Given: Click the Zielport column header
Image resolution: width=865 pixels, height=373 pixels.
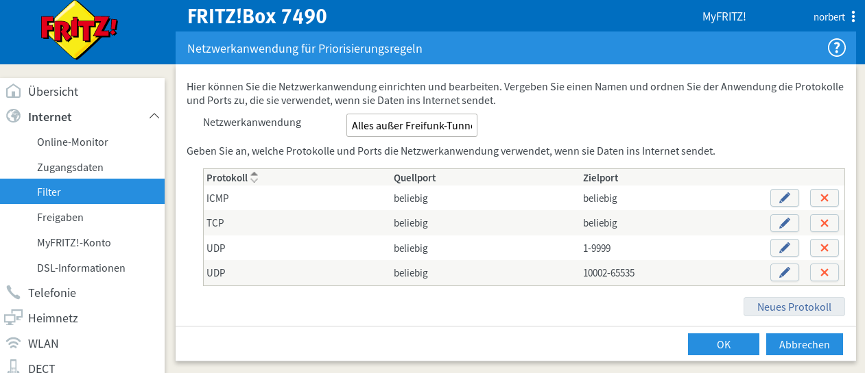Looking at the screenshot, I should point(600,177).
